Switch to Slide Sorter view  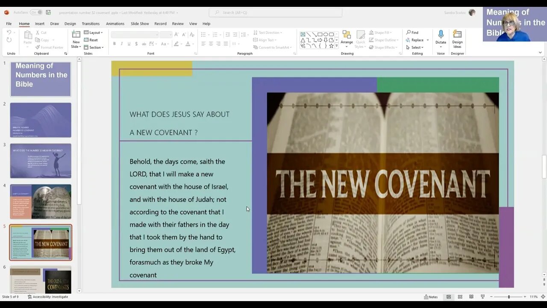coord(460,297)
